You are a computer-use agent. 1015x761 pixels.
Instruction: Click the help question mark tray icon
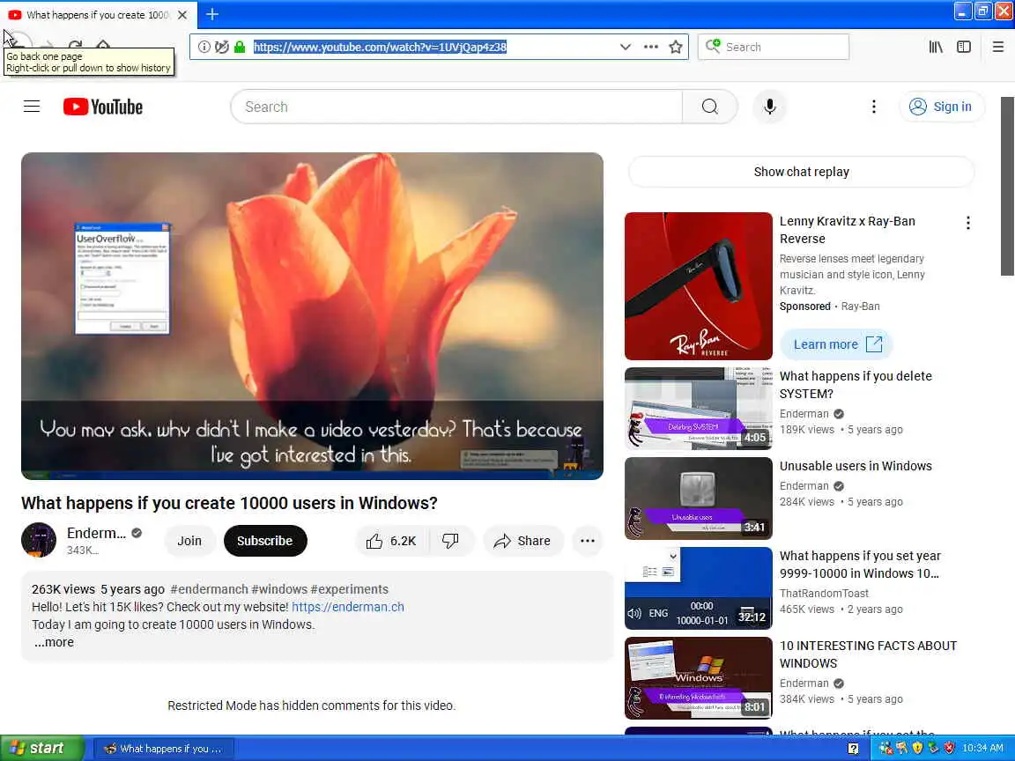pyautogui.click(x=853, y=749)
